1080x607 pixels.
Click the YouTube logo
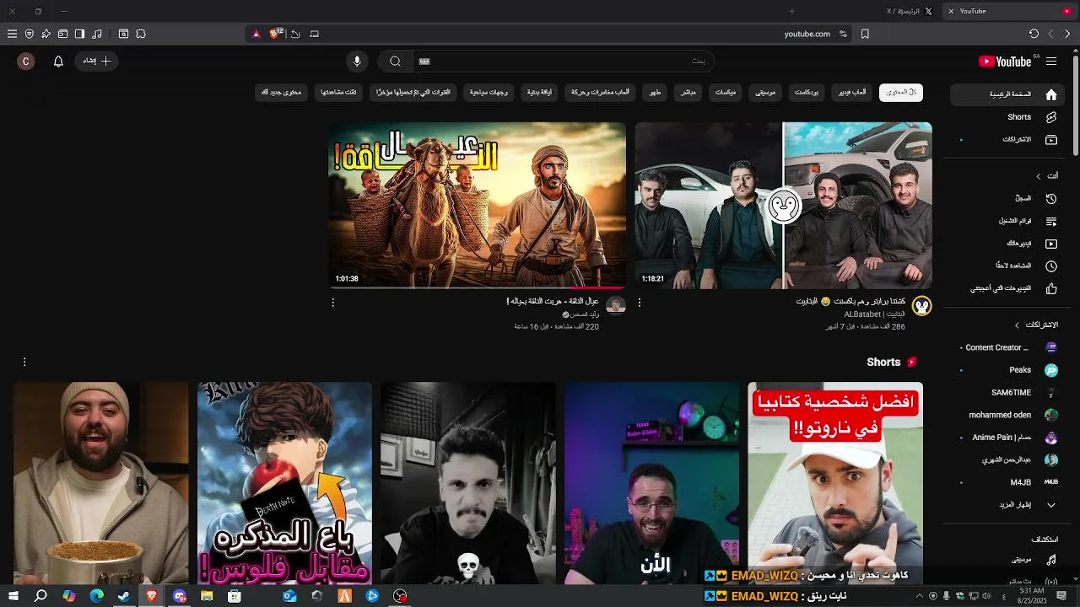[1005, 62]
